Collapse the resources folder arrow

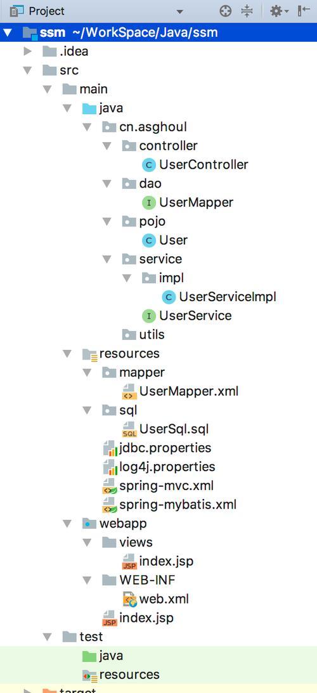click(x=67, y=354)
